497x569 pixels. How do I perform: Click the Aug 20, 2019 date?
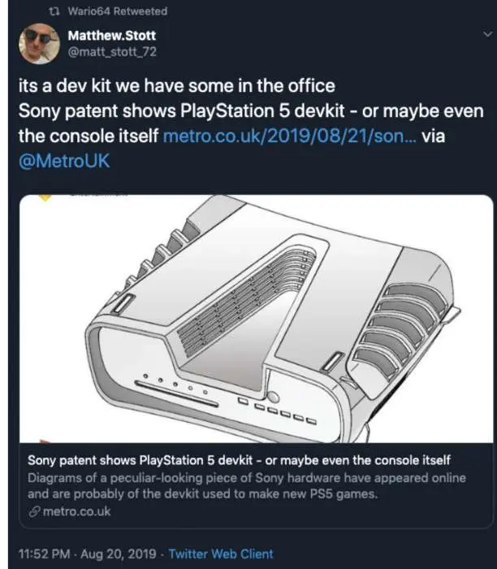[119, 554]
